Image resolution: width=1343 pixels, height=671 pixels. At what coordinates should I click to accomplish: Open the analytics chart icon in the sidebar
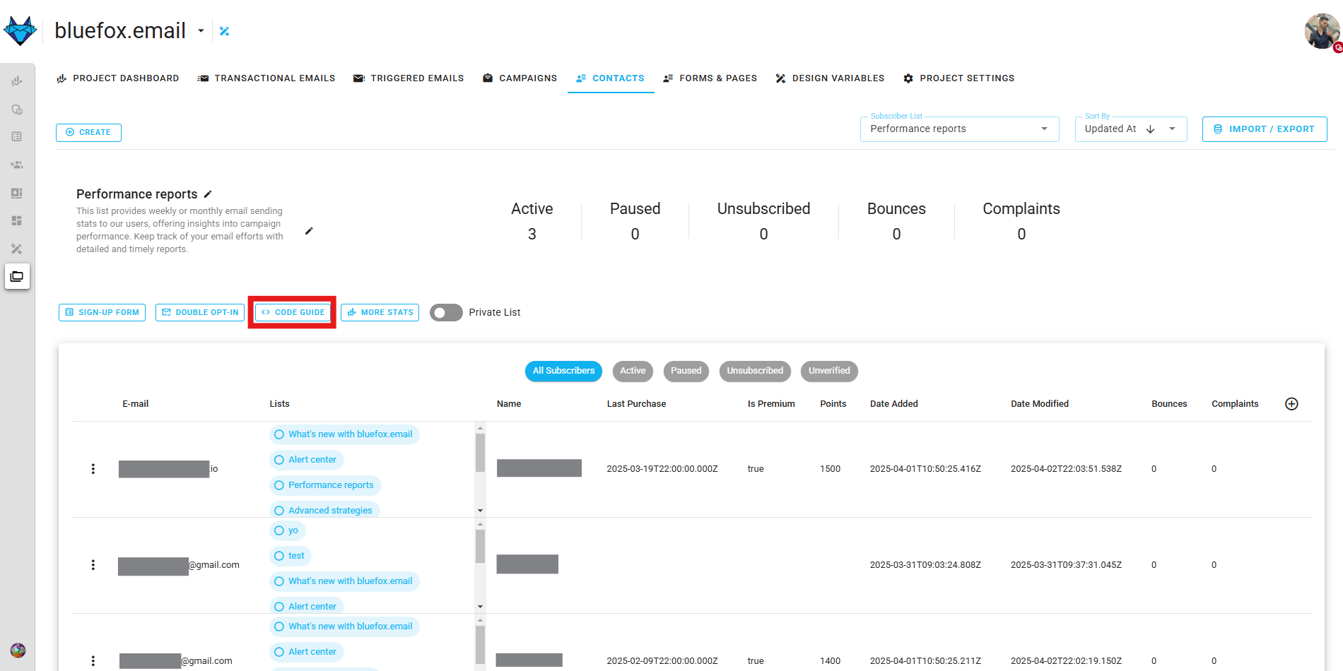click(17, 81)
